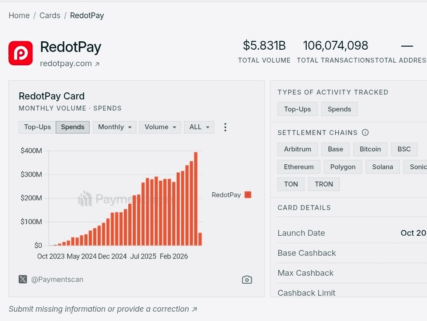Click the X (Twitter) logo icon
The image size is (427, 321).
[23, 279]
